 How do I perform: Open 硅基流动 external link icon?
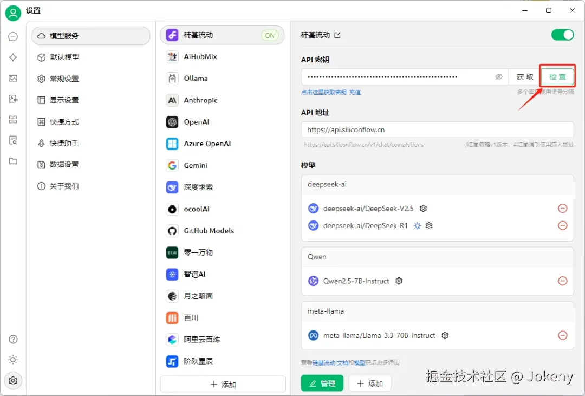coord(337,35)
